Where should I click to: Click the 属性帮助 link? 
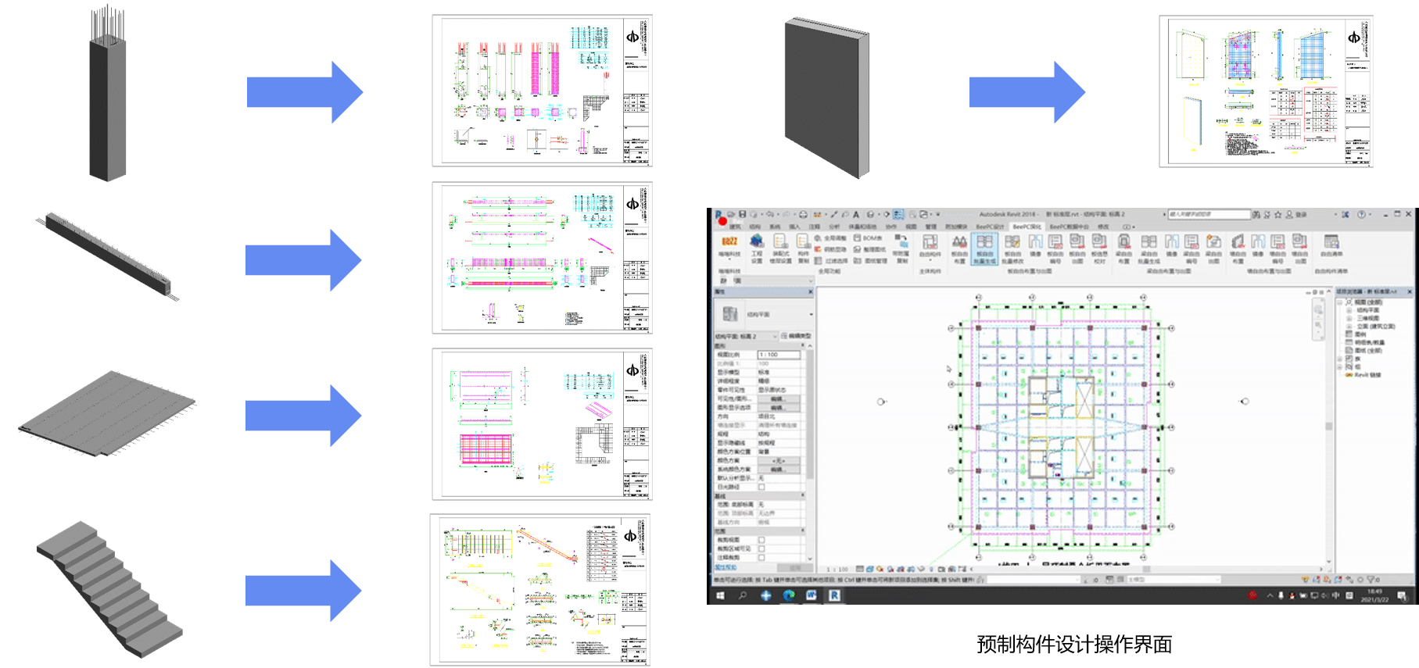point(726,567)
